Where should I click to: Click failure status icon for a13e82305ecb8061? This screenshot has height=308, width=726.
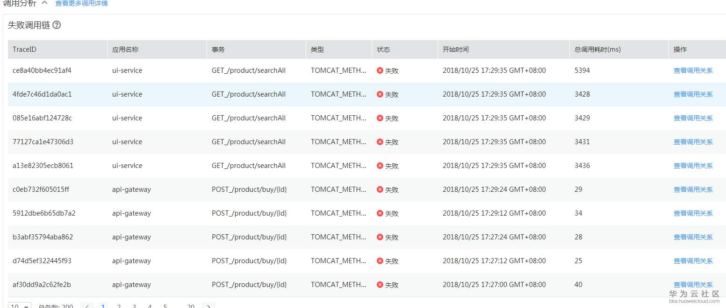(380, 166)
